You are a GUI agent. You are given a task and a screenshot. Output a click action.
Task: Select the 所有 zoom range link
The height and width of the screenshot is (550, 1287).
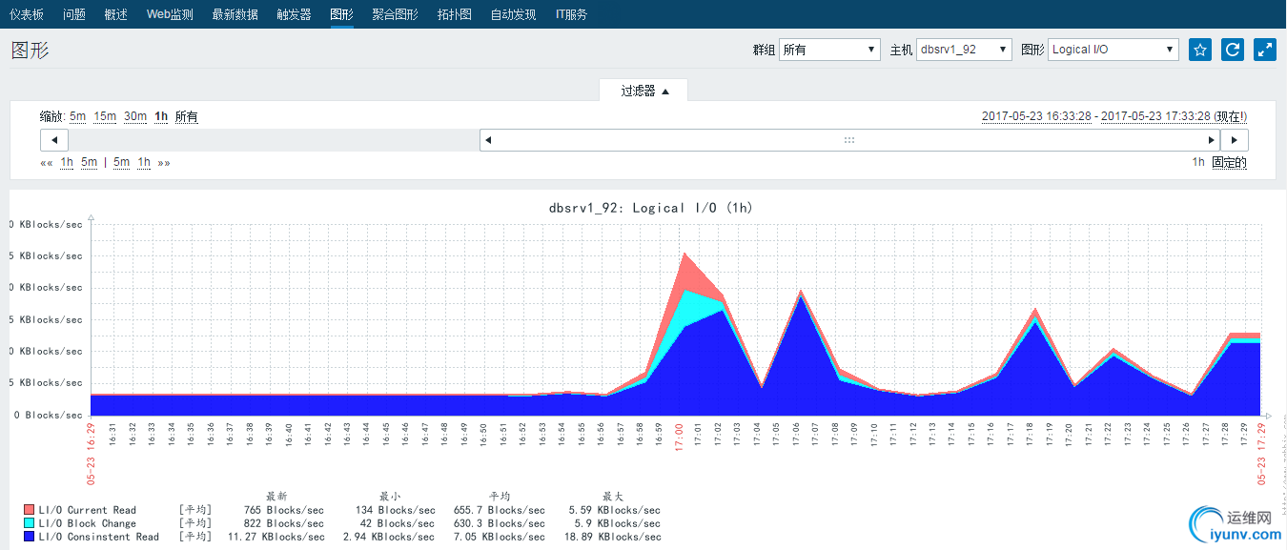tap(187, 116)
